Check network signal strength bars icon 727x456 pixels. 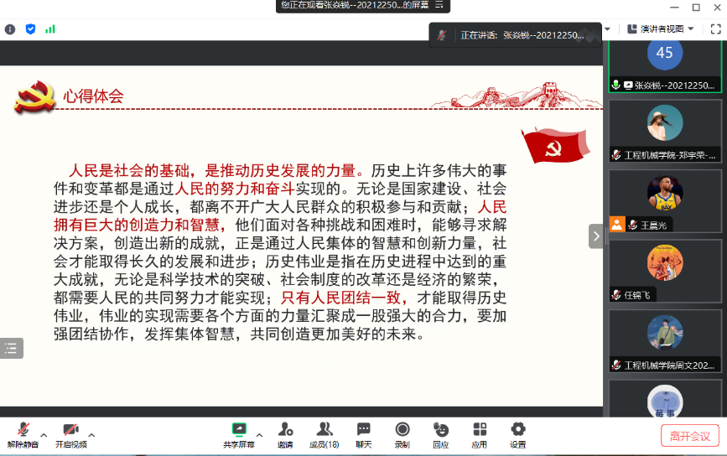tap(50, 28)
